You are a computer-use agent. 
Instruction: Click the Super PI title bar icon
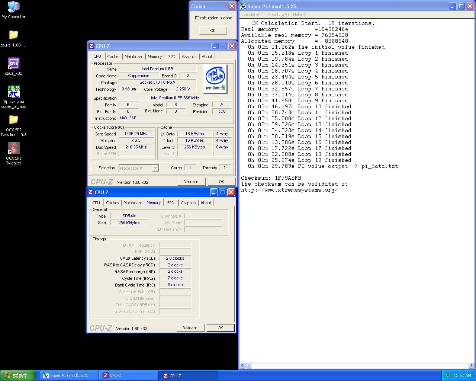click(243, 6)
